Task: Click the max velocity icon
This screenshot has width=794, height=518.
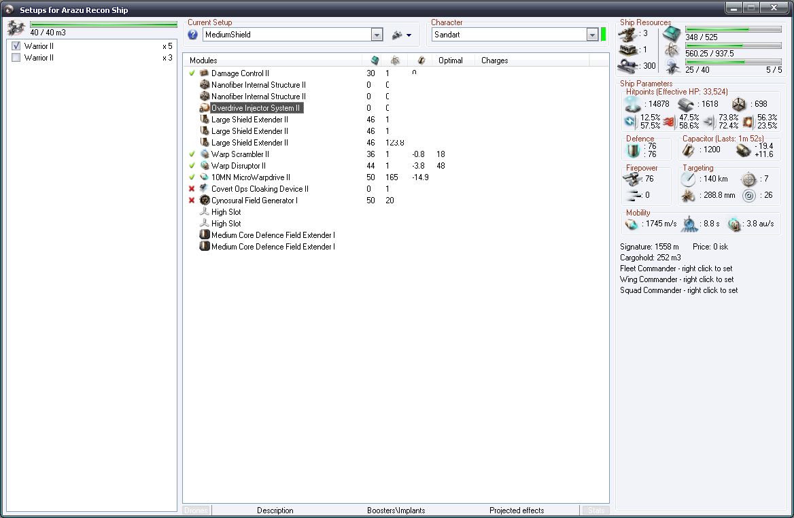Action: pyautogui.click(x=632, y=224)
